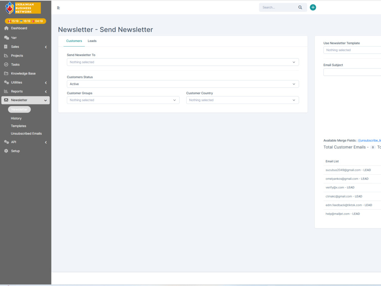Viewport: 381px width, 286px height.
Task: Open the Use Newsletter Template dropdown
Action: point(352,50)
